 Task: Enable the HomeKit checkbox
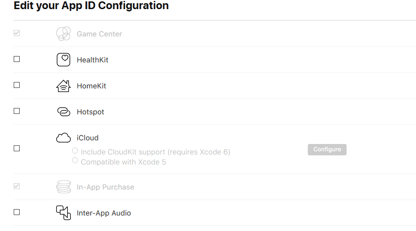pos(17,85)
